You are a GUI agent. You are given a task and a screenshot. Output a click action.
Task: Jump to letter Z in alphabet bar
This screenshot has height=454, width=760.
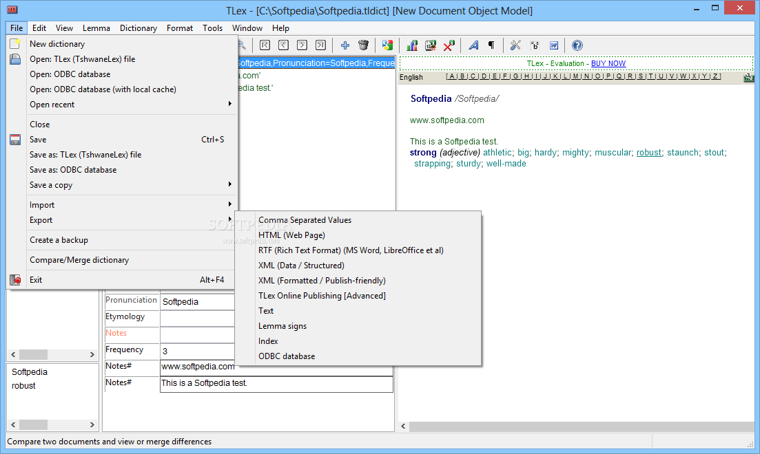click(715, 76)
